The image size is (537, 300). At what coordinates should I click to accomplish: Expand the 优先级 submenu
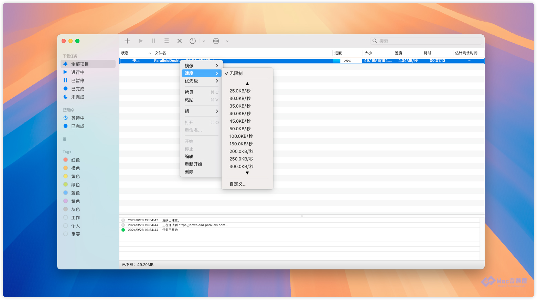tap(201, 81)
